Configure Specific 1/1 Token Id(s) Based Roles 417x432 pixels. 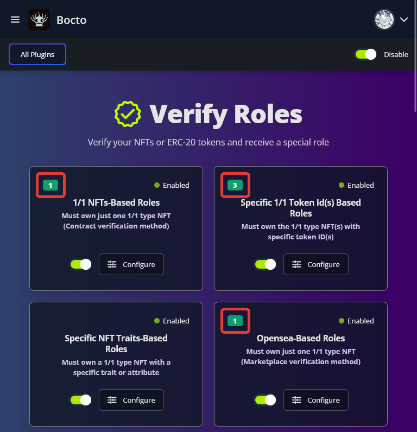315,264
